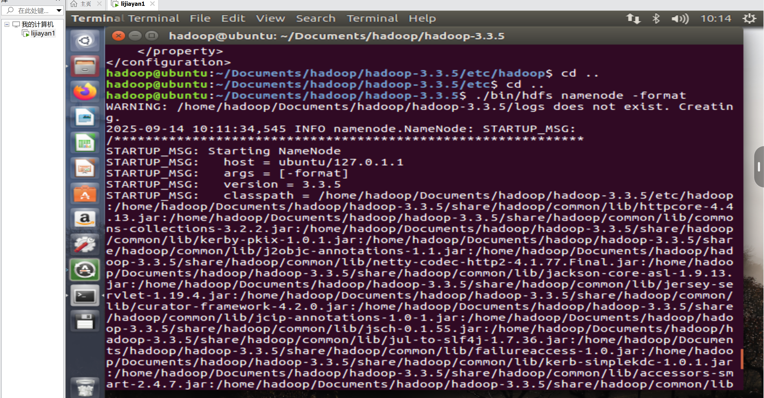Open LibreOffice Writer launcher icon
Image resolution: width=764 pixels, height=398 pixels.
(x=85, y=117)
